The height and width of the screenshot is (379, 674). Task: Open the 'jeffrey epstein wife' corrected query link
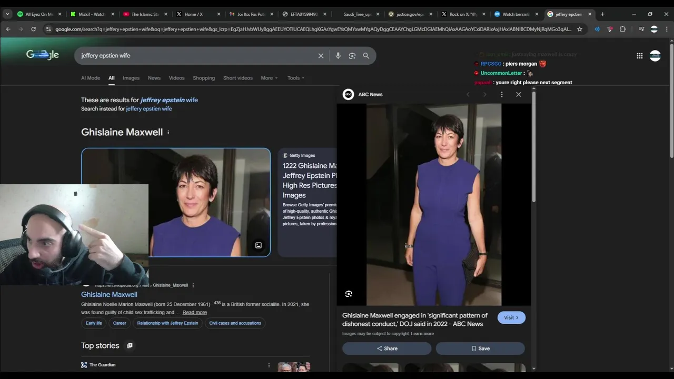coord(169,100)
